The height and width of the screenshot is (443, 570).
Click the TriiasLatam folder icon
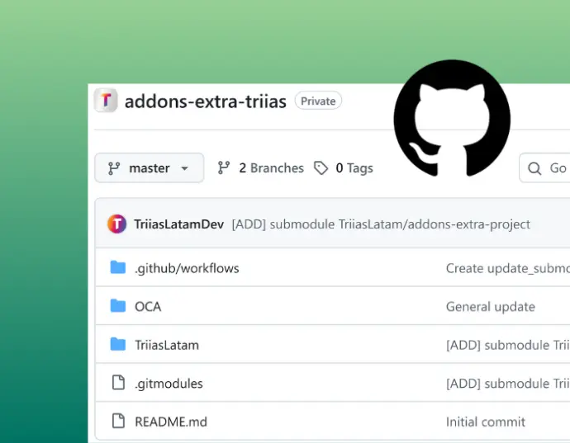[118, 344]
